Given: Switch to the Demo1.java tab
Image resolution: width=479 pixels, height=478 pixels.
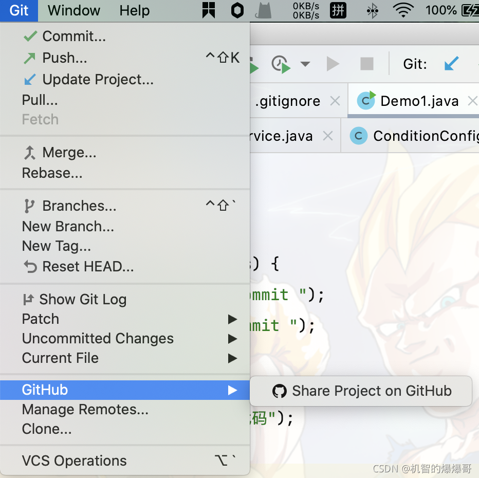Looking at the screenshot, I should click(x=419, y=101).
